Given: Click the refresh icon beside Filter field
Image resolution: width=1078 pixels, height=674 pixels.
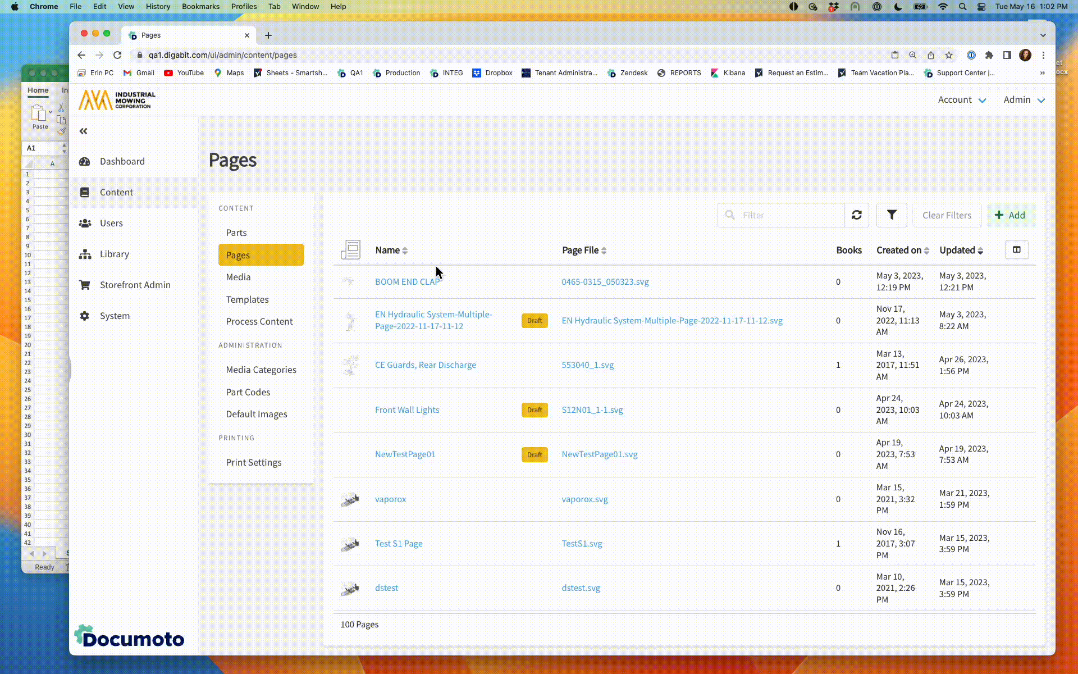Looking at the screenshot, I should tap(856, 215).
